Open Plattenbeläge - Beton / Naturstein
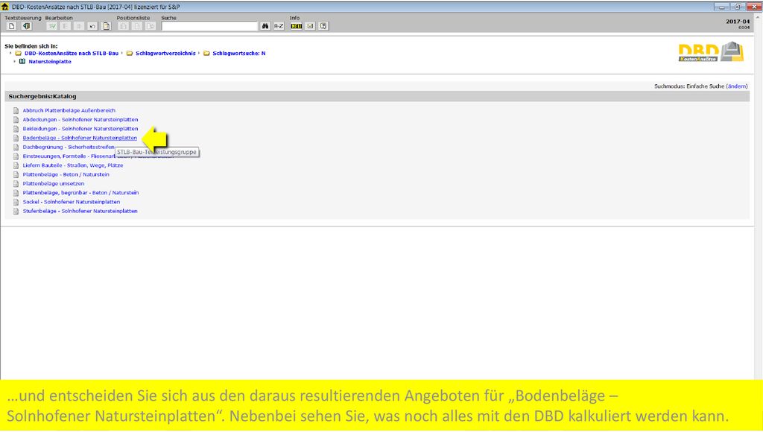The width and height of the screenshot is (763, 432). tap(66, 174)
